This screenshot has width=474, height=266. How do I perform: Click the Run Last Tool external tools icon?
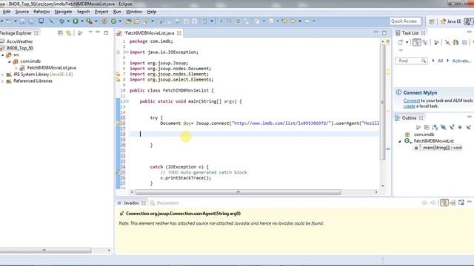(x=89, y=21)
